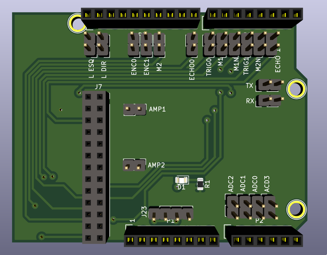The image size is (327, 255).
Task: Click the AMP1 silkscreen label
Action: [x=157, y=109]
